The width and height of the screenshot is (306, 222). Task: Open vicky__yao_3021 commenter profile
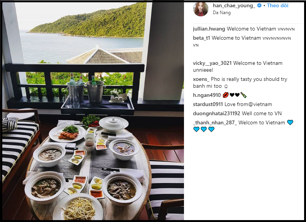[212, 63]
